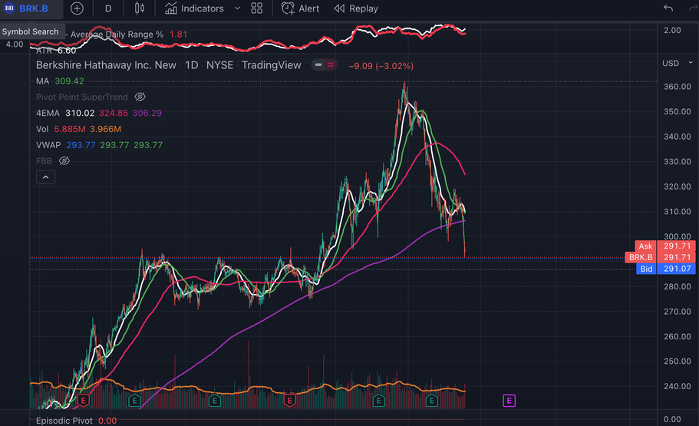This screenshot has width=699, height=426.
Task: Select the Vol indicator legend row
Action: click(x=78, y=129)
